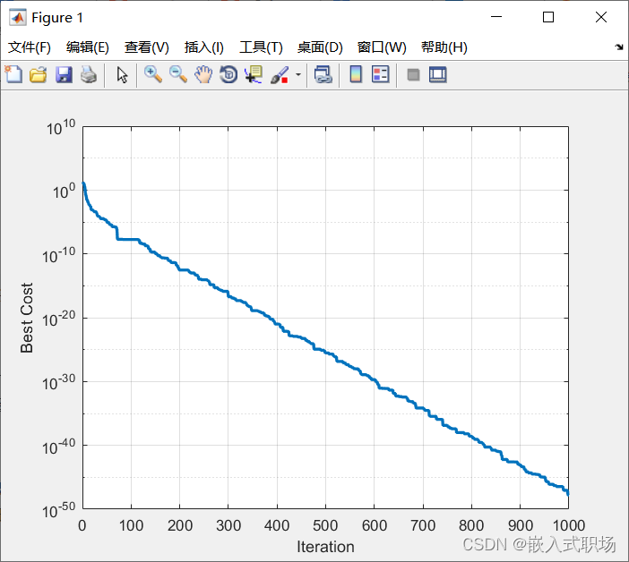Click the Iteration x-axis label
Screen dimensions: 629x562
pyautogui.click(x=325, y=547)
